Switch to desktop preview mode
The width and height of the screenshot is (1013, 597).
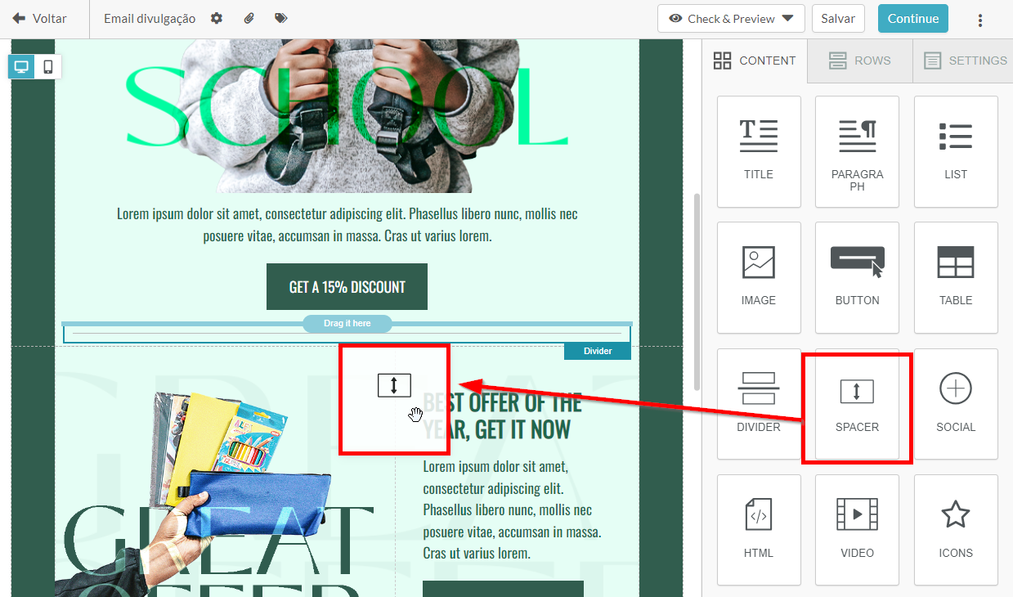[22, 67]
